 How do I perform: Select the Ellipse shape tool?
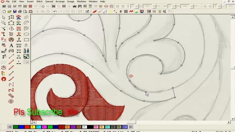pyautogui.click(x=26, y=34)
